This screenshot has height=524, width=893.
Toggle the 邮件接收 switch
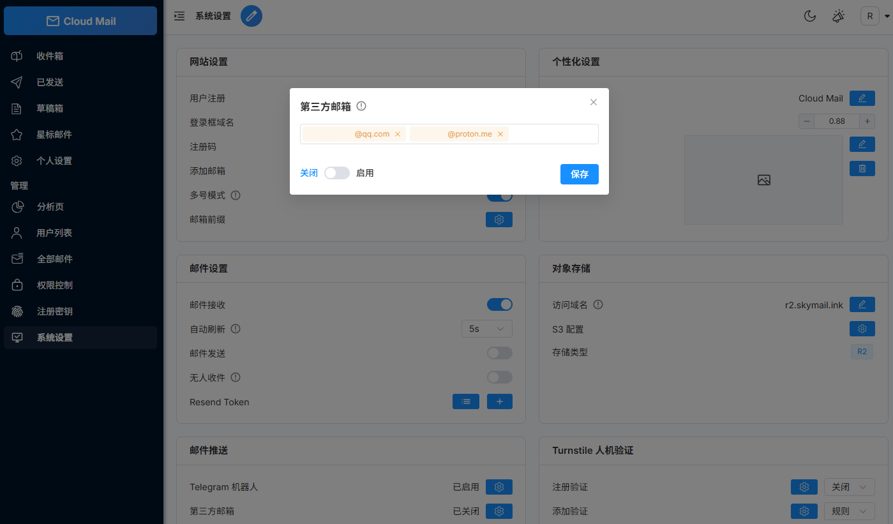click(x=499, y=305)
